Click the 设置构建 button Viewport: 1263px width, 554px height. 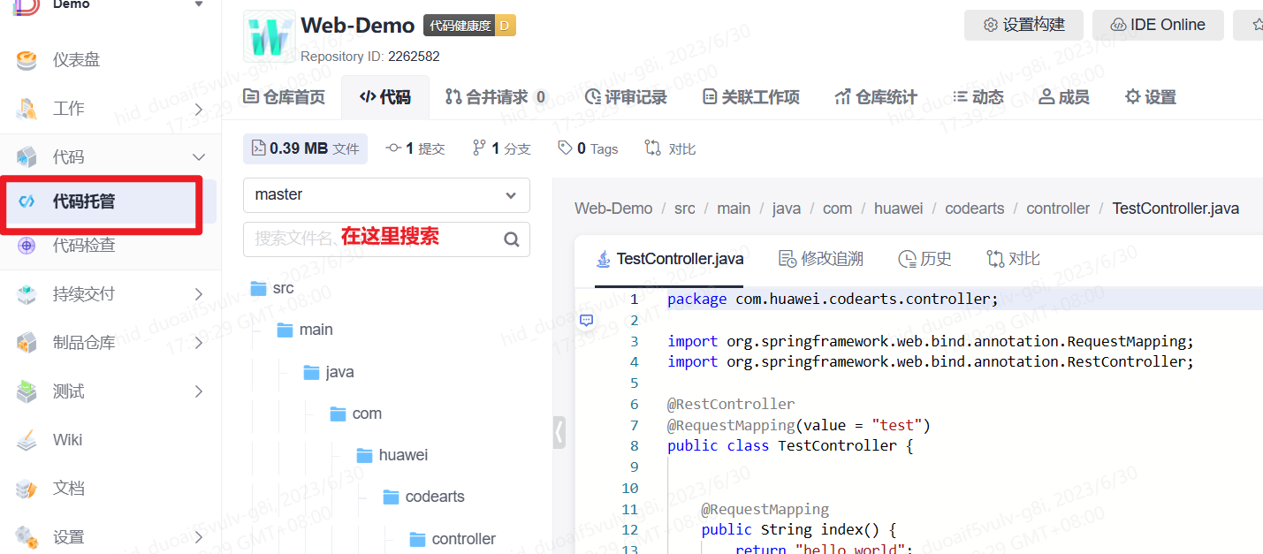coord(1024,25)
